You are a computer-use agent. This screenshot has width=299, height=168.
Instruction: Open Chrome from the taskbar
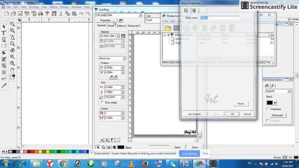[63, 164]
